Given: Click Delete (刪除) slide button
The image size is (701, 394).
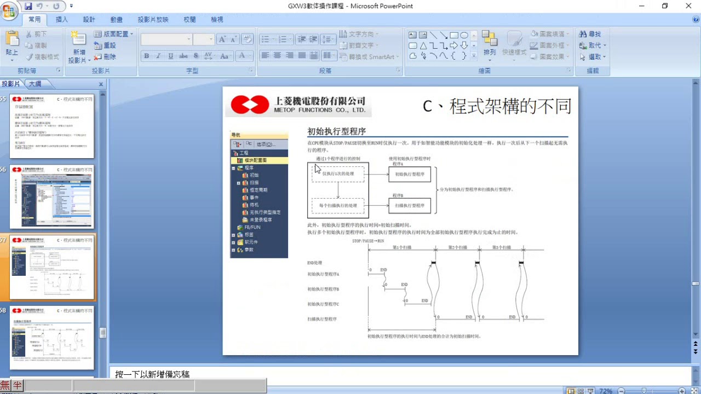Looking at the screenshot, I should (105, 57).
